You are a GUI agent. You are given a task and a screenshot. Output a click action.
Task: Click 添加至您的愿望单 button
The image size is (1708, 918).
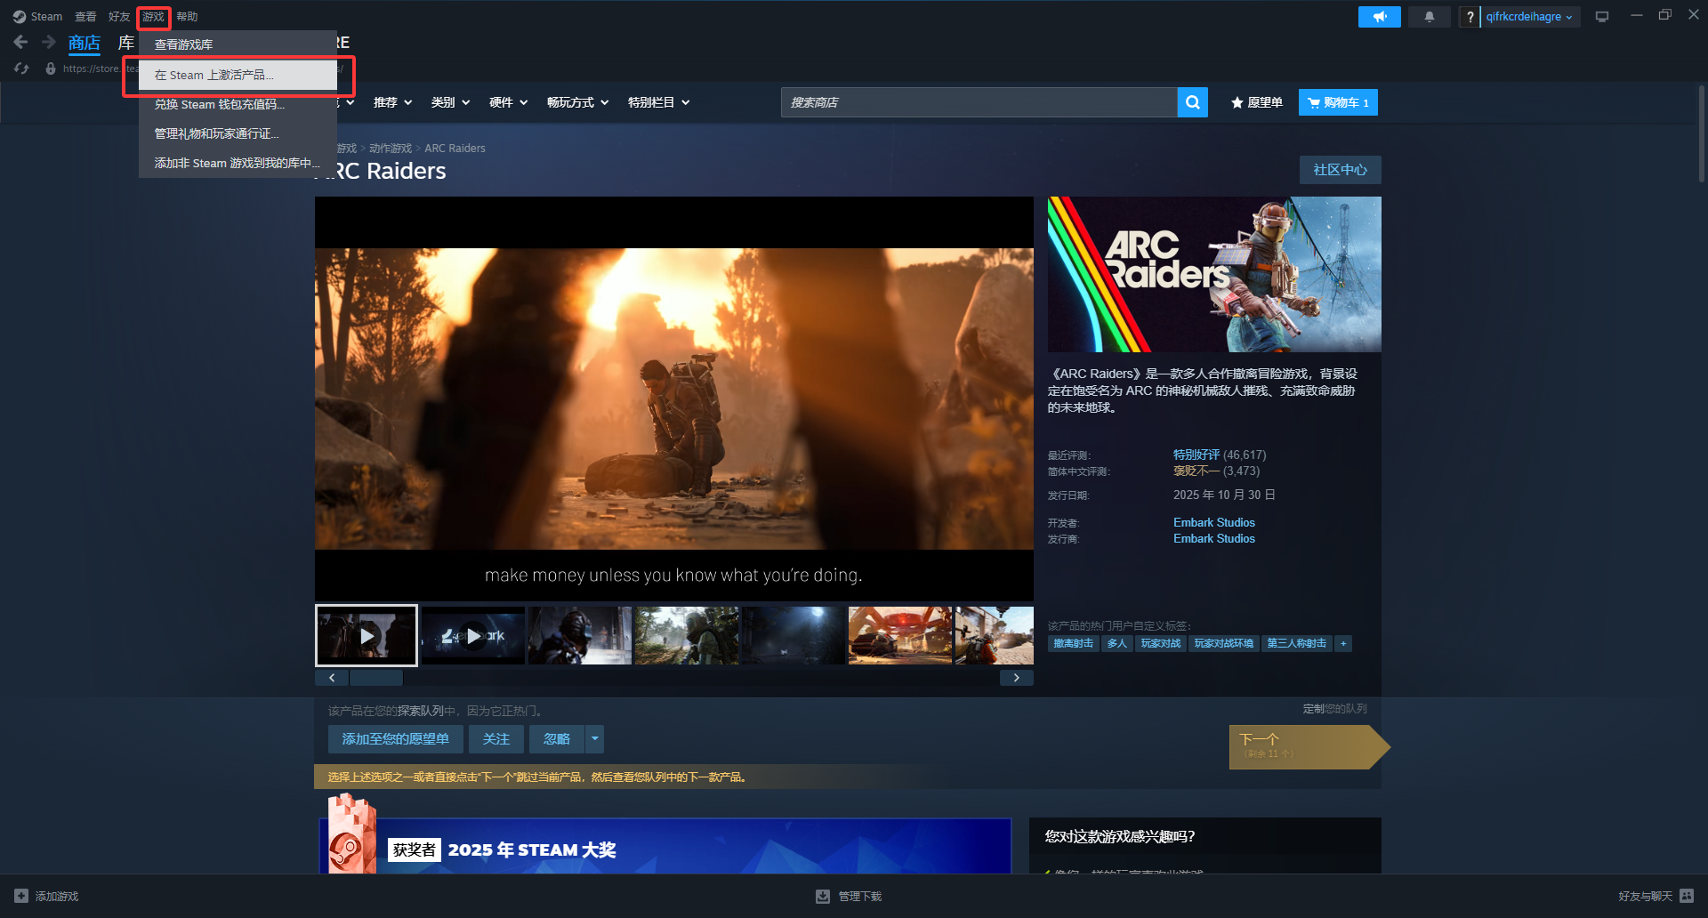click(x=395, y=738)
